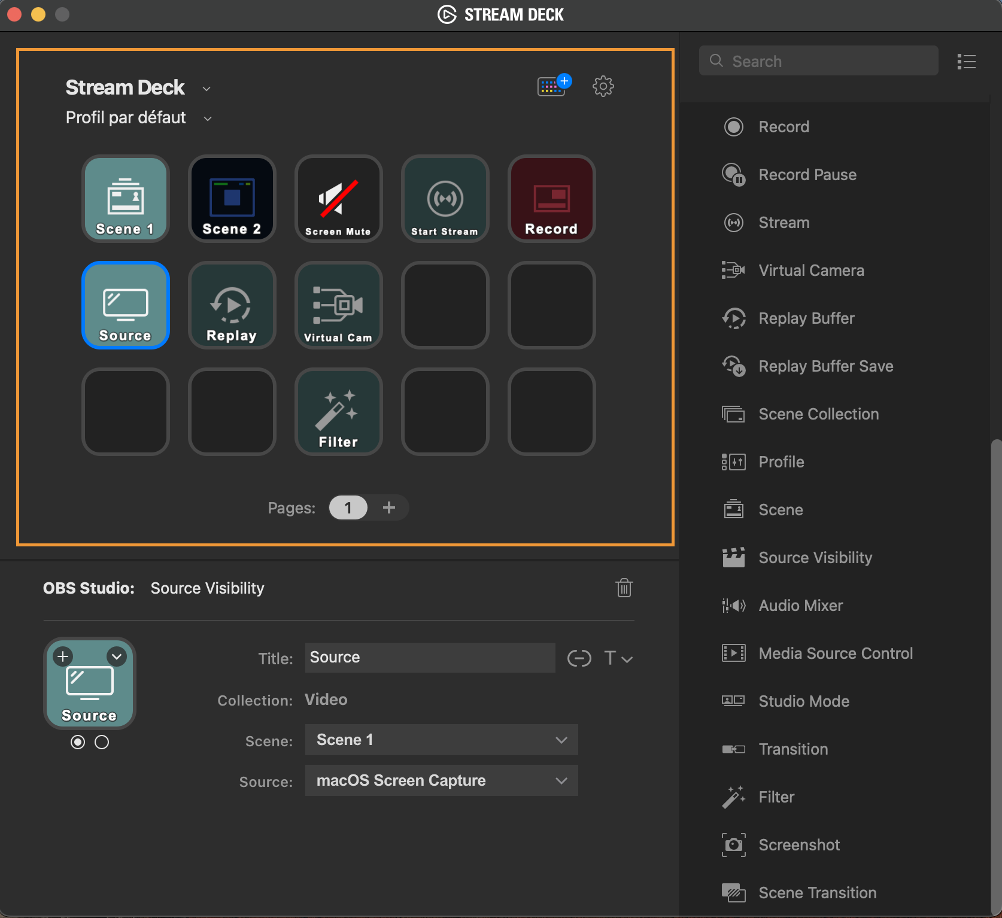The image size is (1002, 918).
Task: Delete the action with the trash icon
Action: tap(624, 588)
